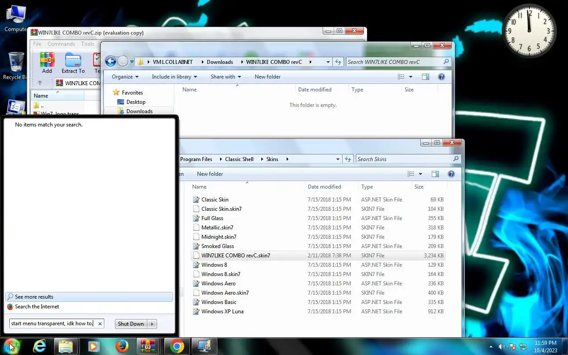Select Downloads in navigation pane
568x355 pixels.
pyautogui.click(x=139, y=111)
